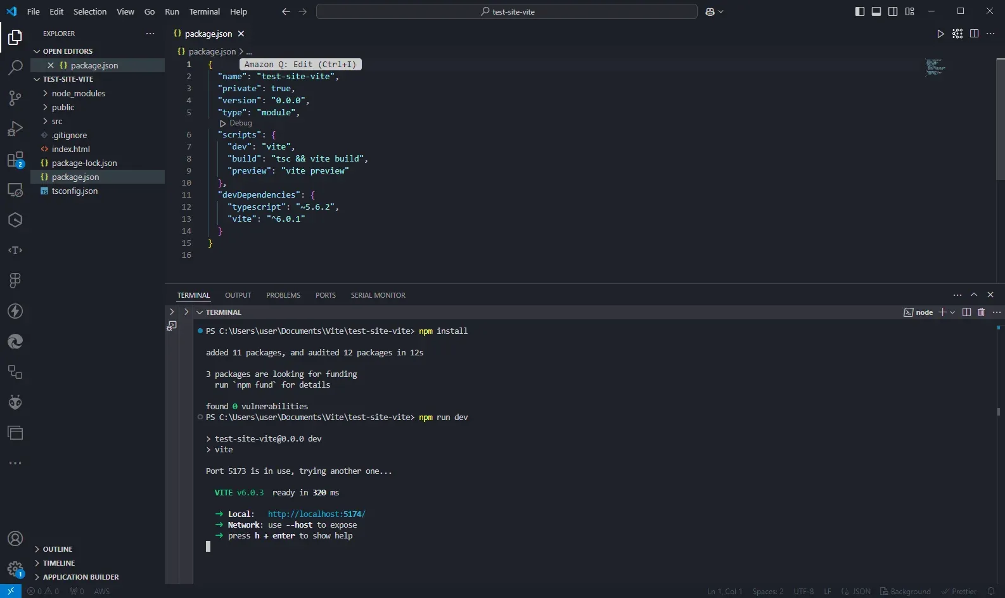Open the Accounts menu

(x=15, y=539)
